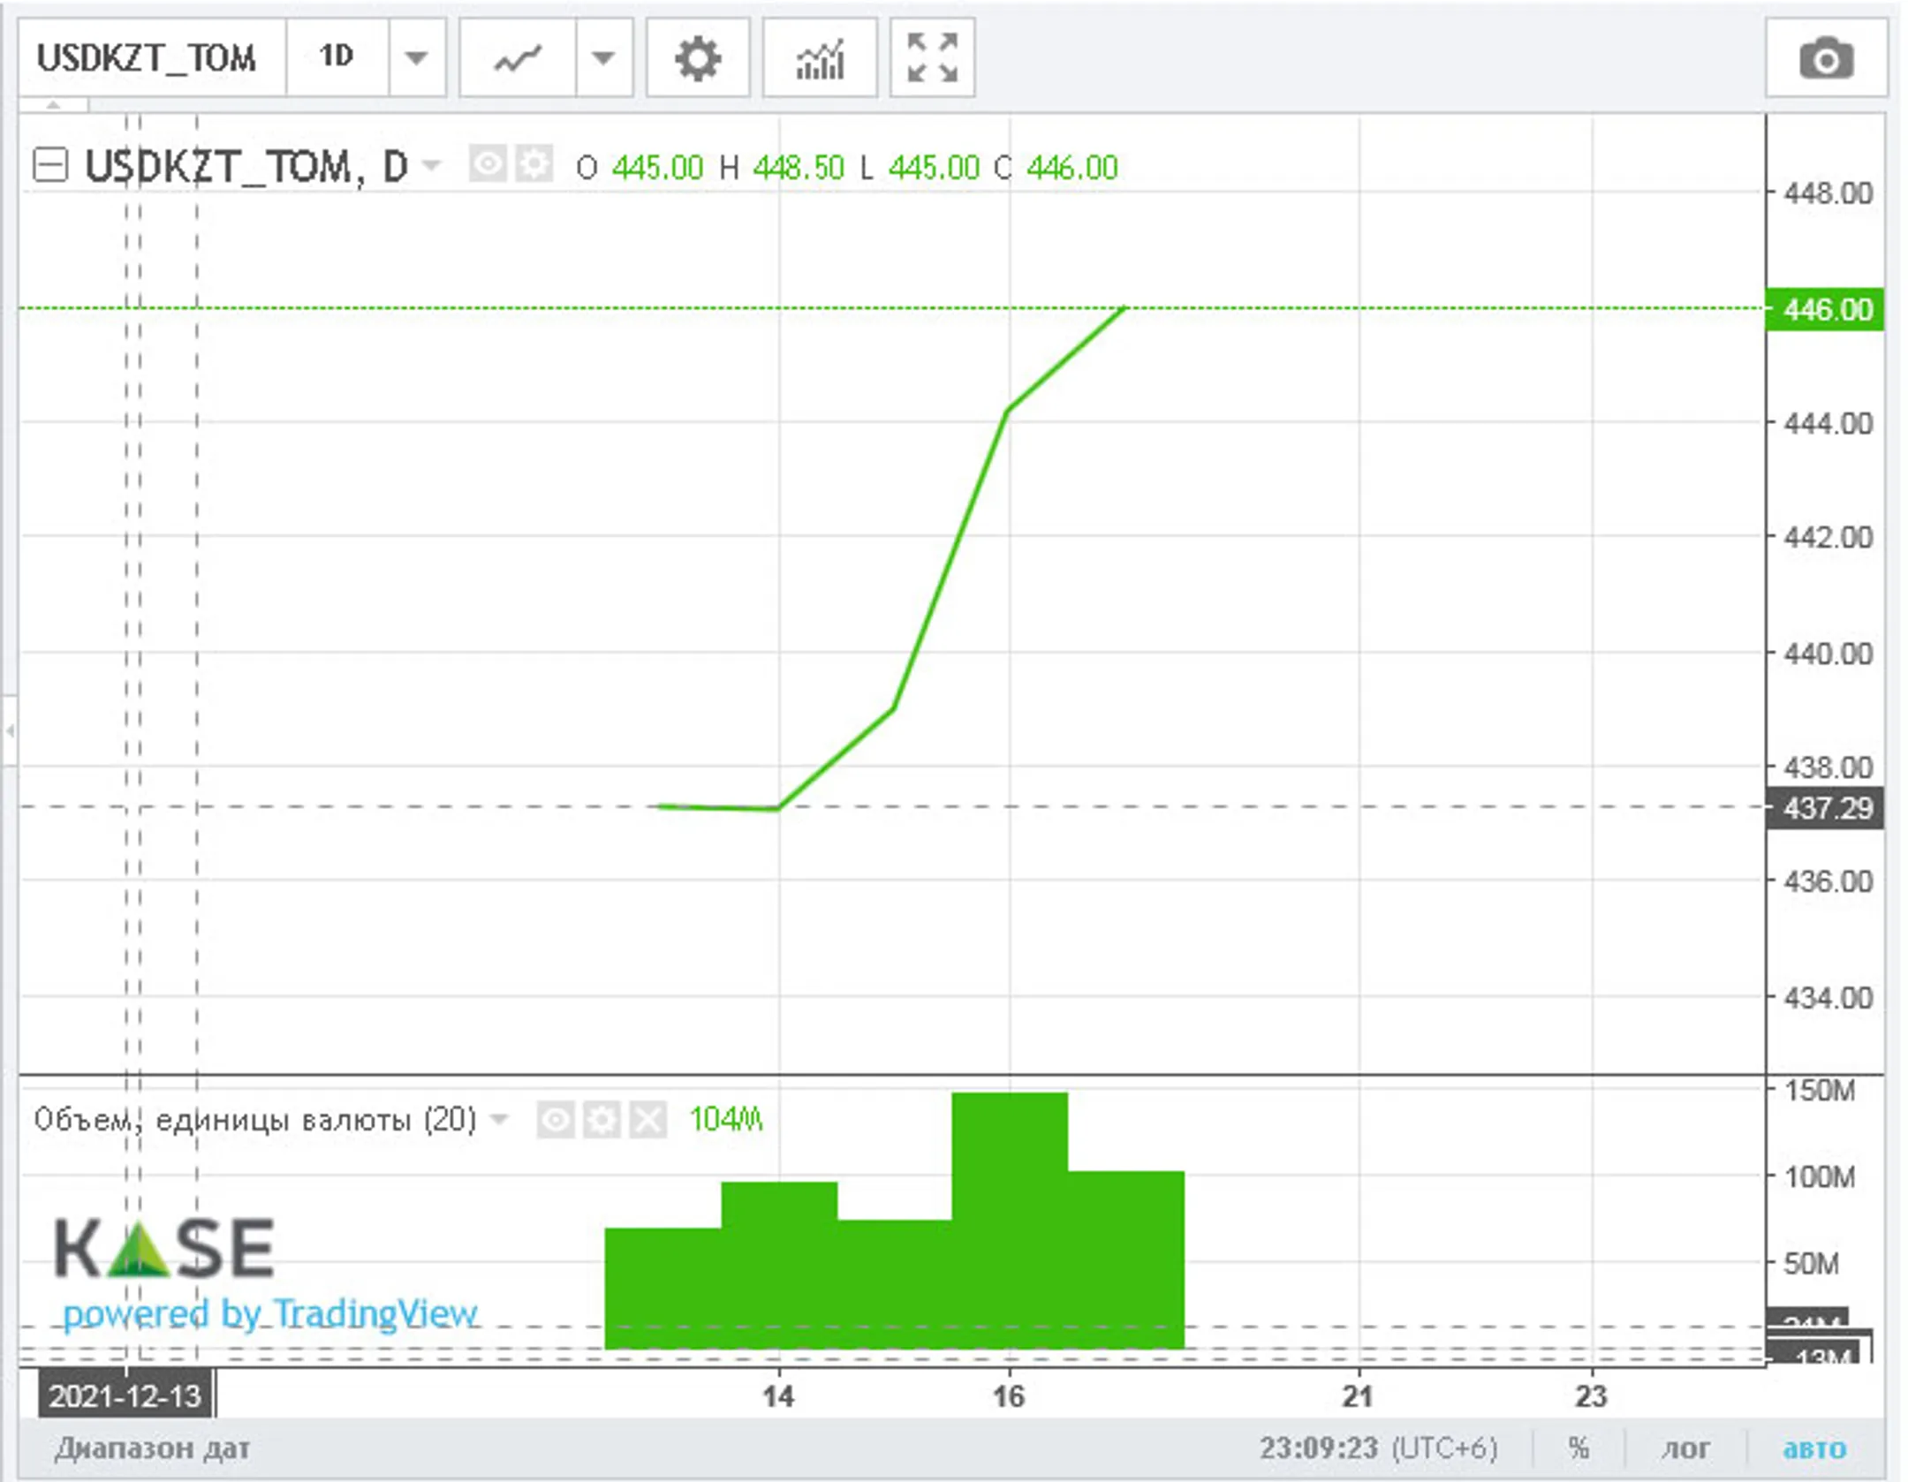Open USDKZT_TOM series settings gear
Viewport: 1908px width, 1482px height.
[534, 164]
